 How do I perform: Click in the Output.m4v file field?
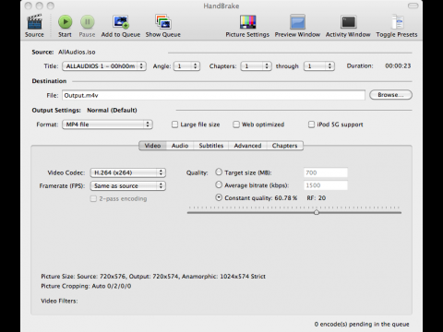click(213, 95)
